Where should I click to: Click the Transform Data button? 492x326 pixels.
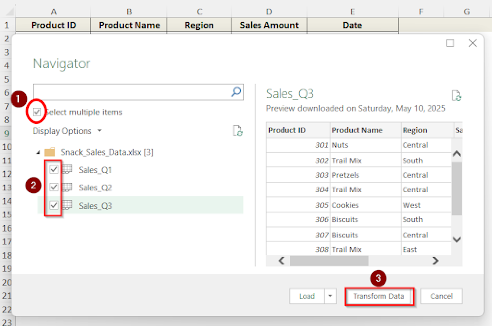click(379, 296)
